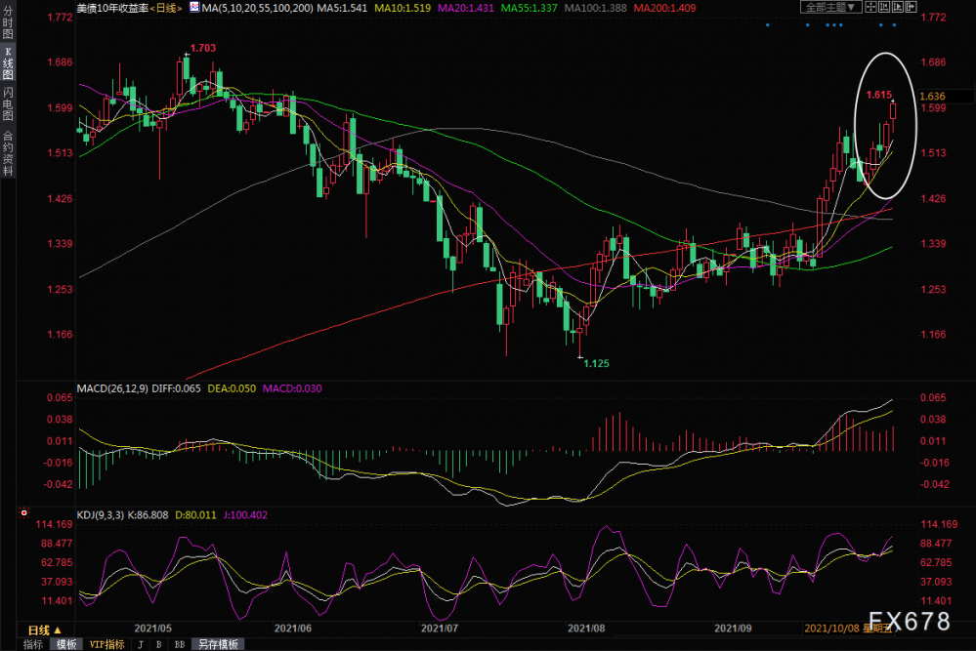Click the K:86.808 value
The image size is (976, 651).
[148, 515]
